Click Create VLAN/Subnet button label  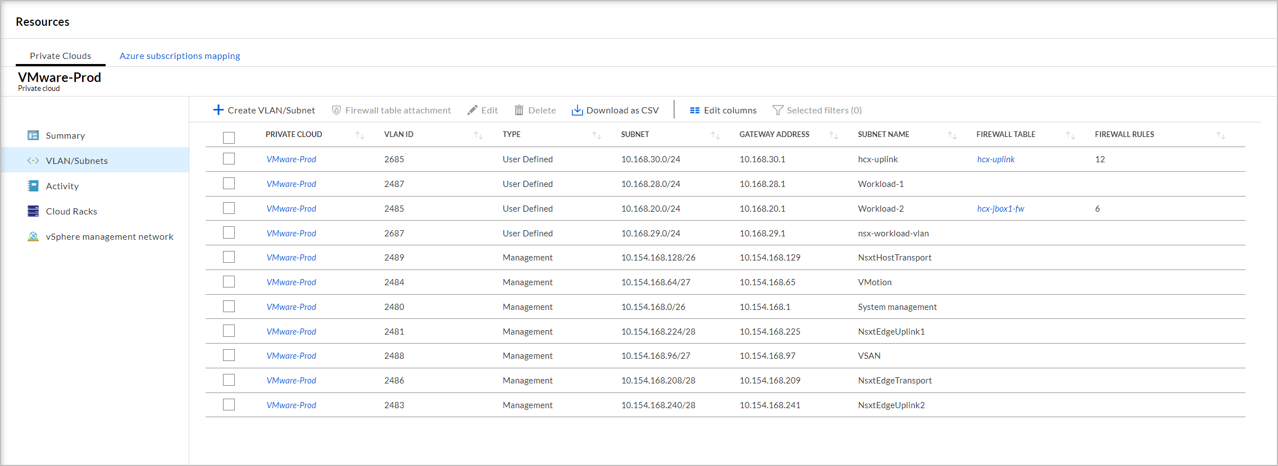(x=271, y=110)
